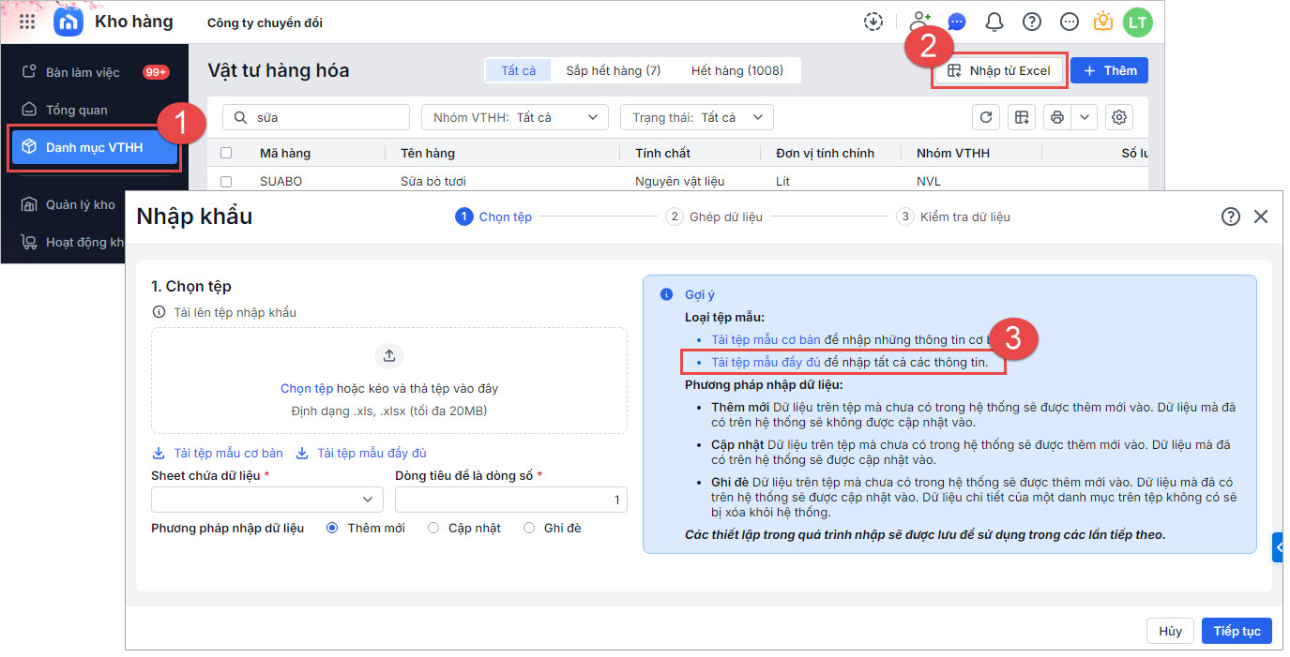Click the refresh icon above the table
The width and height of the screenshot is (1290, 657).
(x=985, y=117)
